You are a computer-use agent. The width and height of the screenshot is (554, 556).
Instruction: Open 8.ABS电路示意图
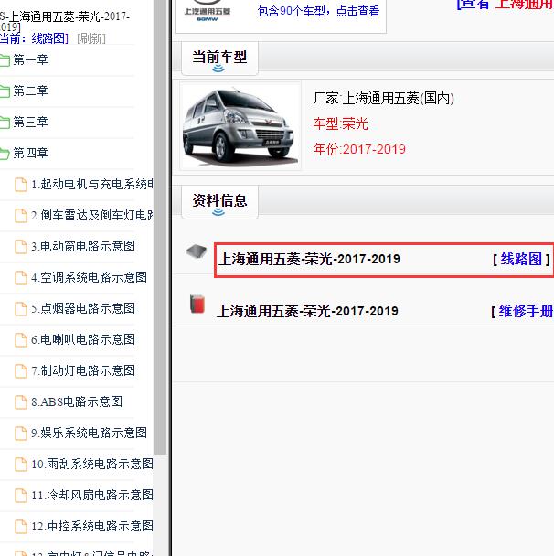click(77, 401)
